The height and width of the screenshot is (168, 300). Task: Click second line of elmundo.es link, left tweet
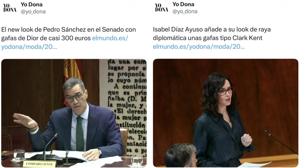pyautogui.click(x=29, y=47)
